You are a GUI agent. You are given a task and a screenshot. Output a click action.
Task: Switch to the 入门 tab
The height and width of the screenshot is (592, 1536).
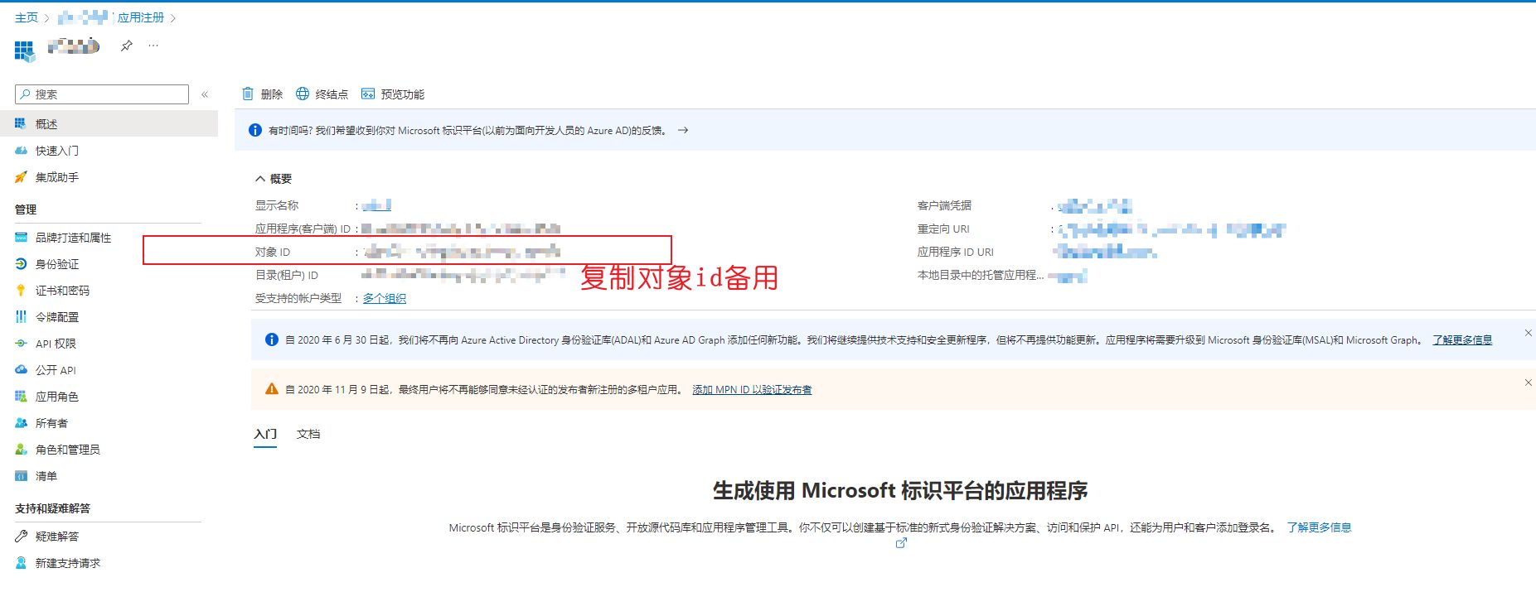click(265, 435)
